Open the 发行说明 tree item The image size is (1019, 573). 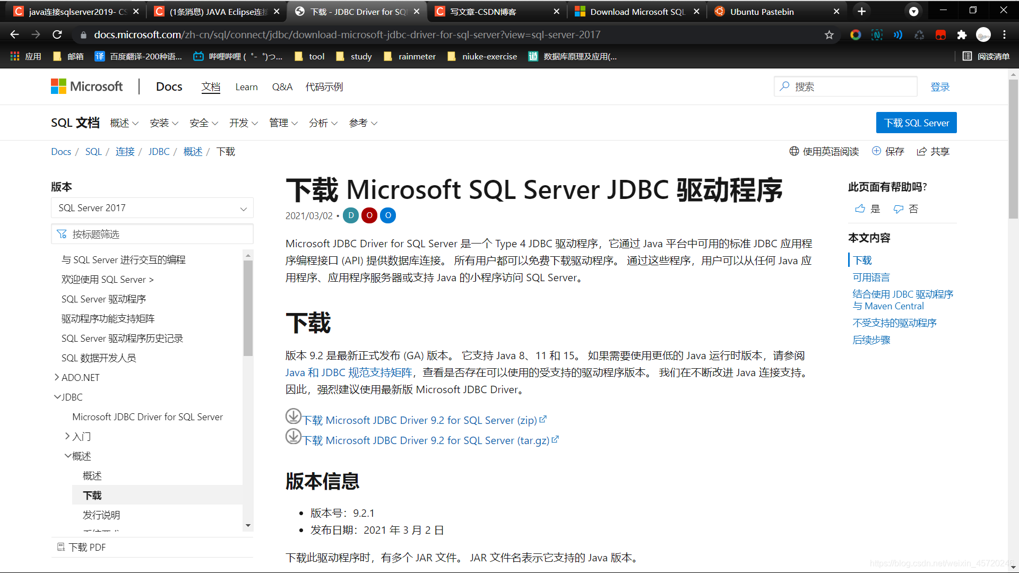point(101,515)
